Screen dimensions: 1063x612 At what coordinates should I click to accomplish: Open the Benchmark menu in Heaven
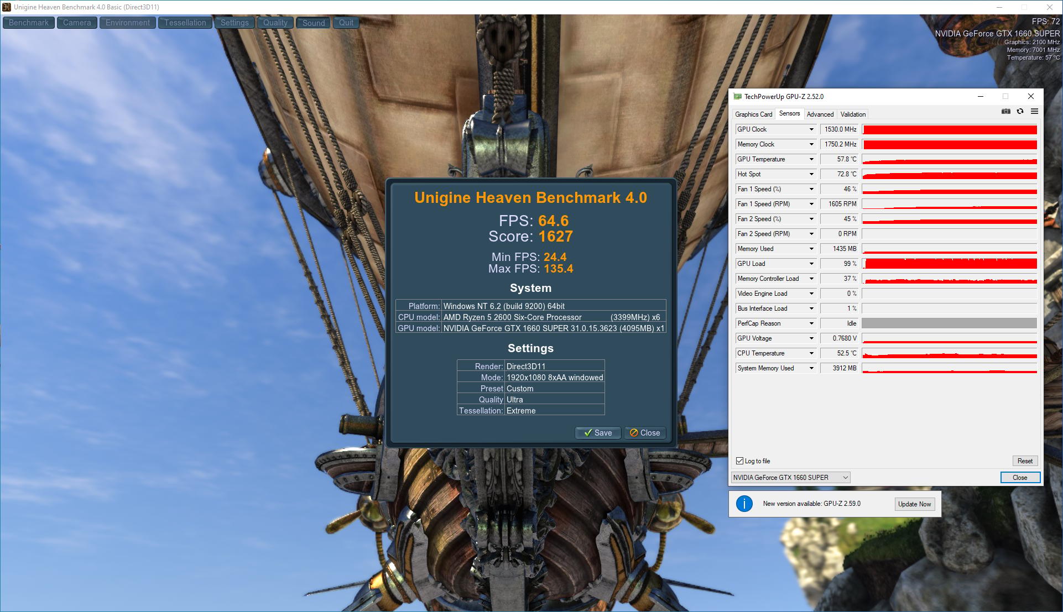click(29, 23)
